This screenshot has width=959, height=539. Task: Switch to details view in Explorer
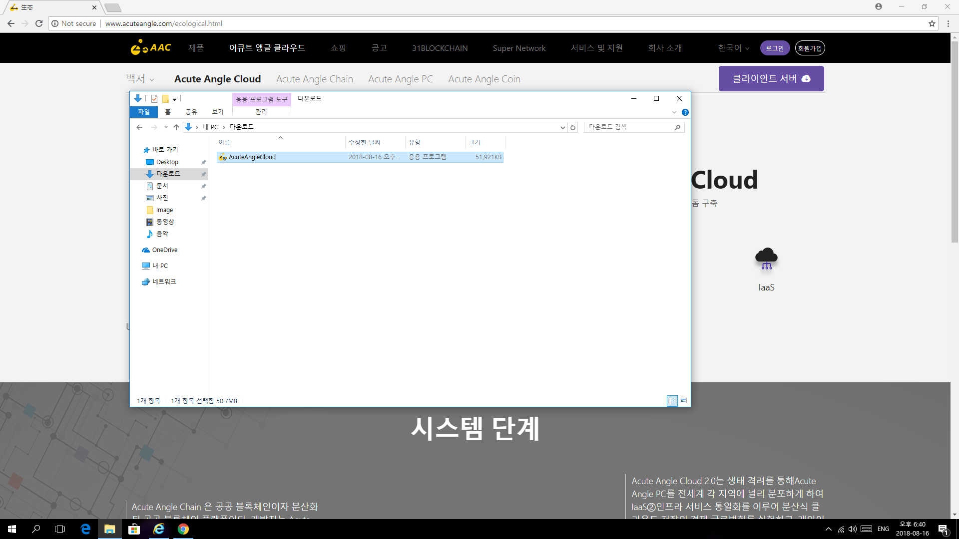click(x=672, y=401)
